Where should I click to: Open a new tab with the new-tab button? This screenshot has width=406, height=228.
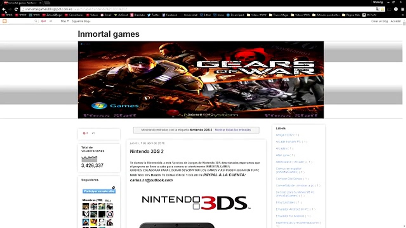coord(47,3)
